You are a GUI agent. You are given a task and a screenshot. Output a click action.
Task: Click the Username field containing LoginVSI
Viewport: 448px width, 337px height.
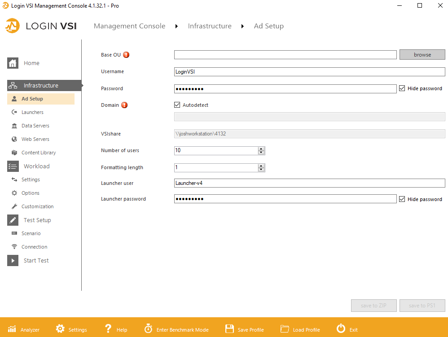click(x=309, y=72)
